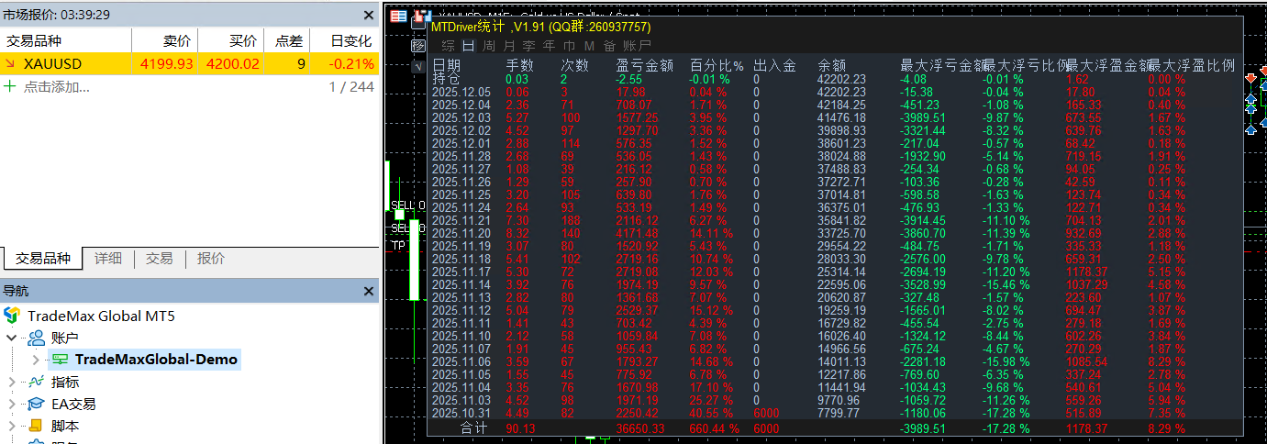Select the 季 quarterly stats tab
Viewport: 1267px width, 444px height.
pyautogui.click(x=529, y=46)
